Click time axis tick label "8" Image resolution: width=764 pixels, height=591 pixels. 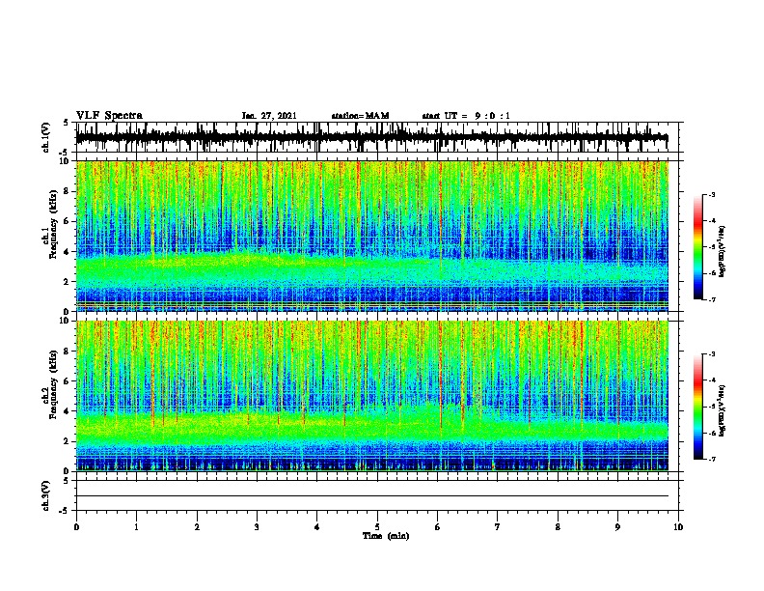[558, 527]
